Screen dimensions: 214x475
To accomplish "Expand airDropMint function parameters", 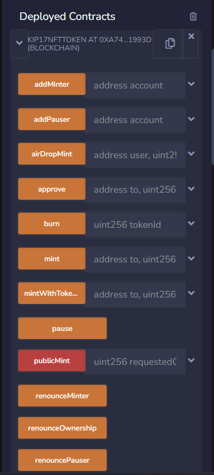I will 191,153.
